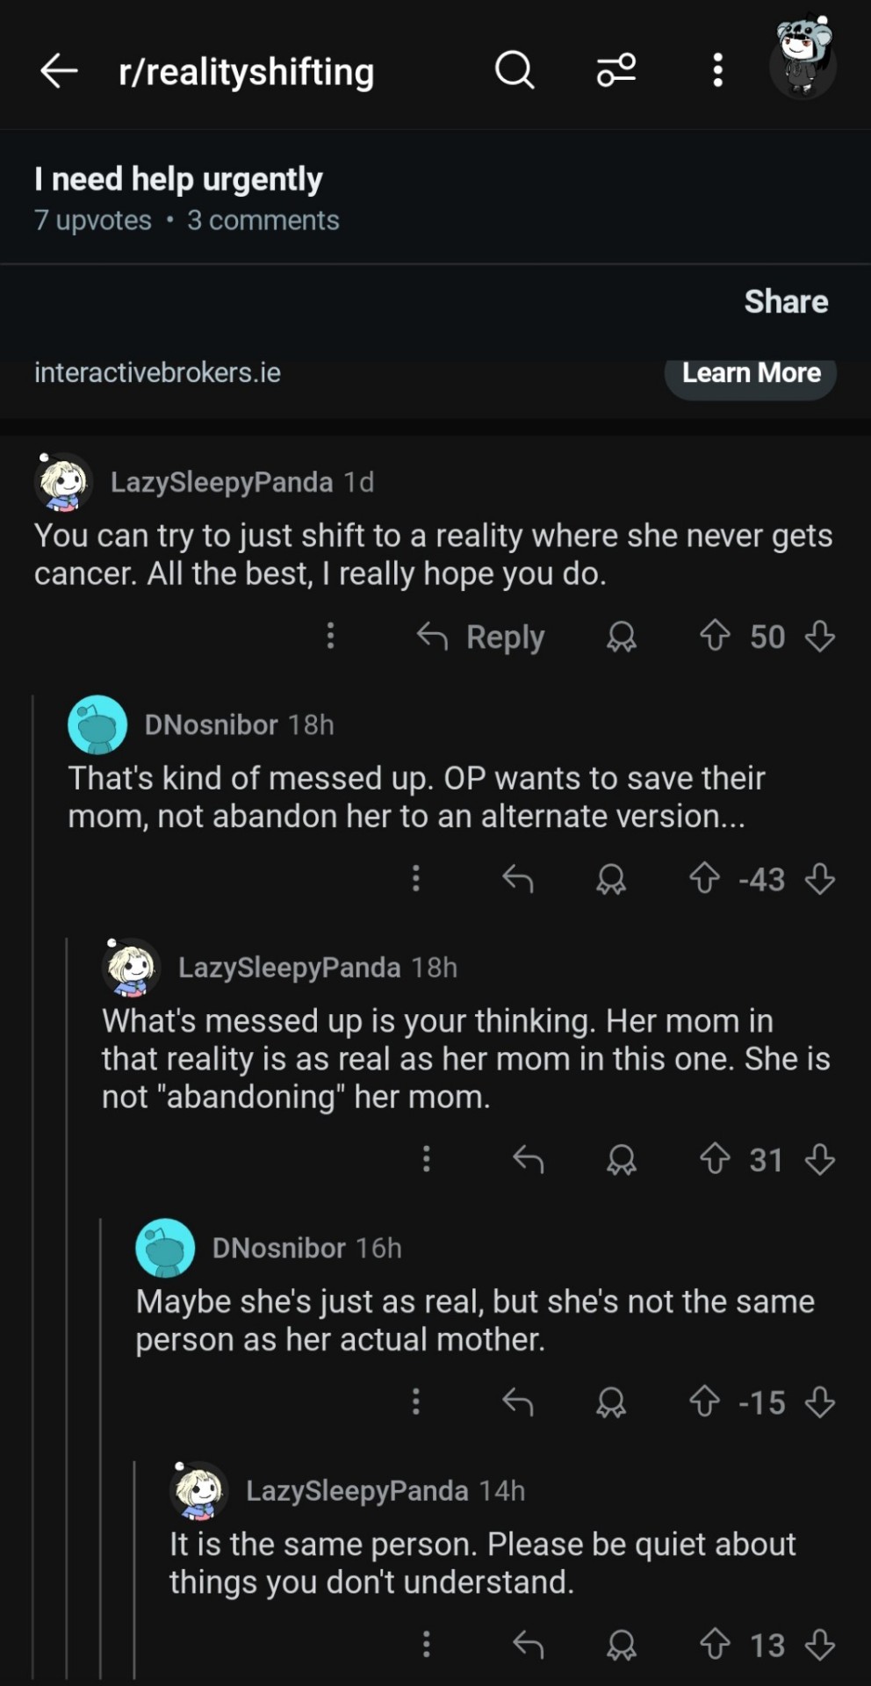Open the search icon in header
The image size is (871, 1686).
point(515,69)
